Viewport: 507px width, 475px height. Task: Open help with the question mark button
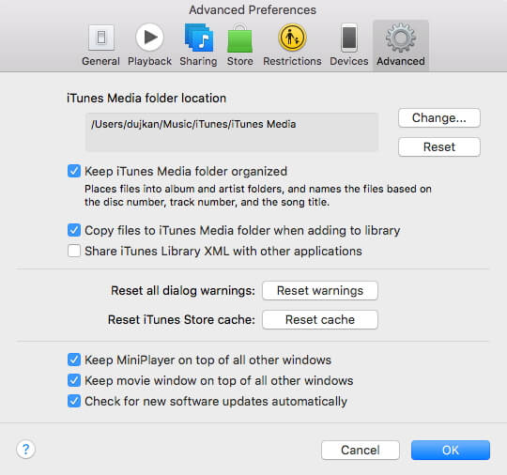click(x=25, y=449)
